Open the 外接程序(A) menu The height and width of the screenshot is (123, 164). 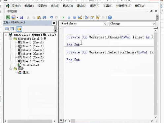click(x=124, y=6)
